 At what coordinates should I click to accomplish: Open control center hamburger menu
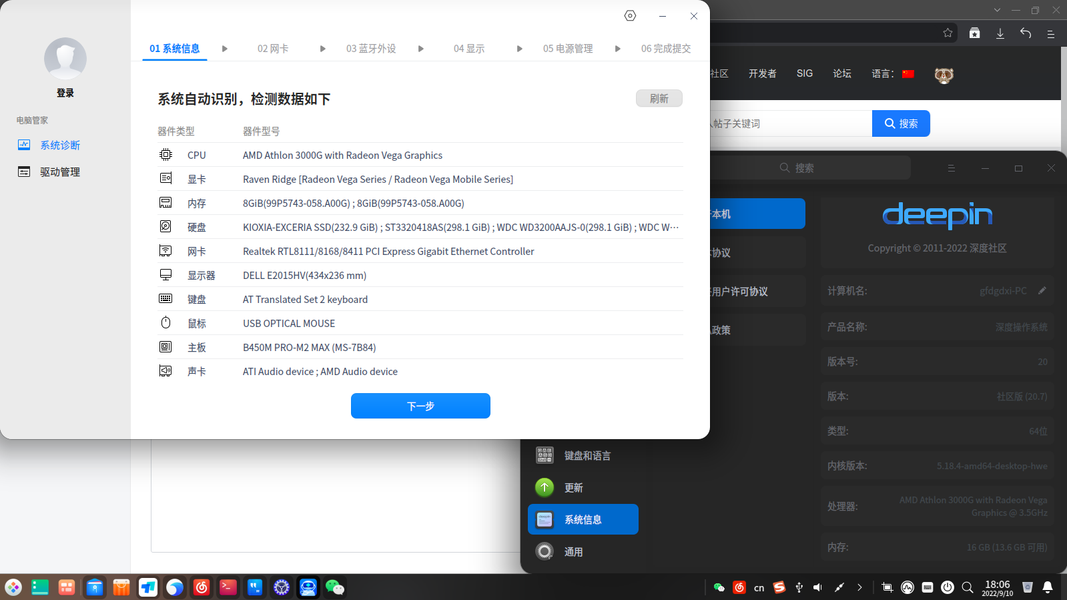coord(952,168)
